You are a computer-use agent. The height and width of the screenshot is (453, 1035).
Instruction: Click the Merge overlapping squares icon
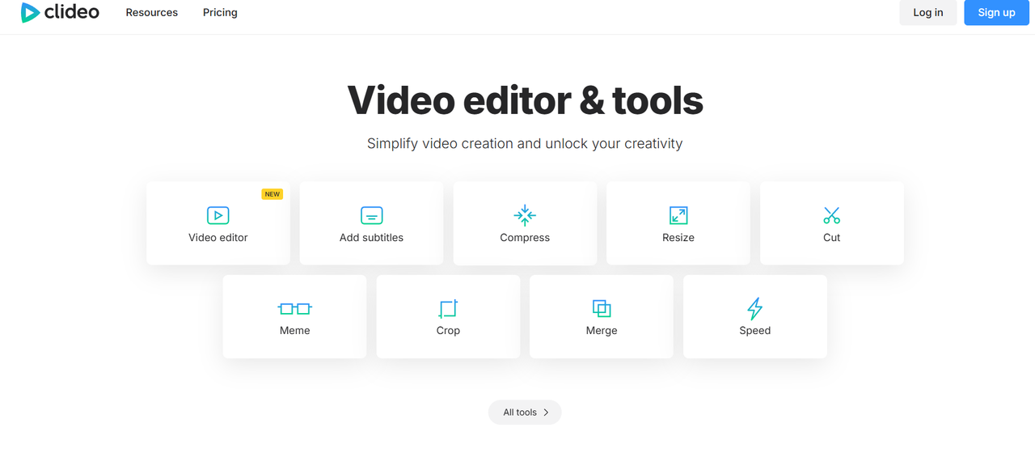tap(602, 308)
